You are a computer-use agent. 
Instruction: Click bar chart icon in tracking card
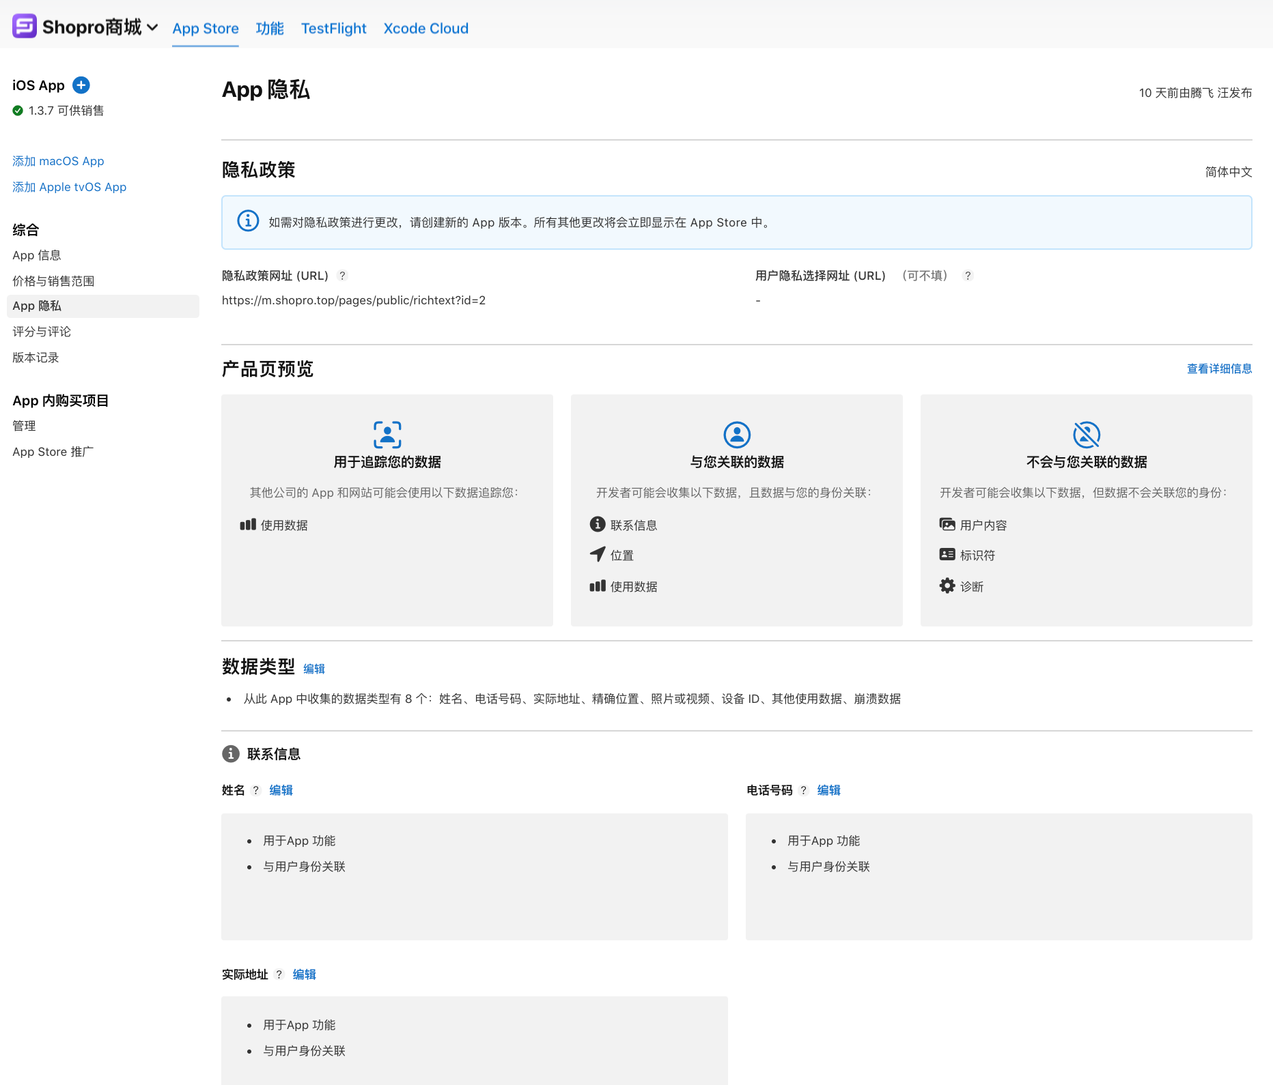pos(248,524)
